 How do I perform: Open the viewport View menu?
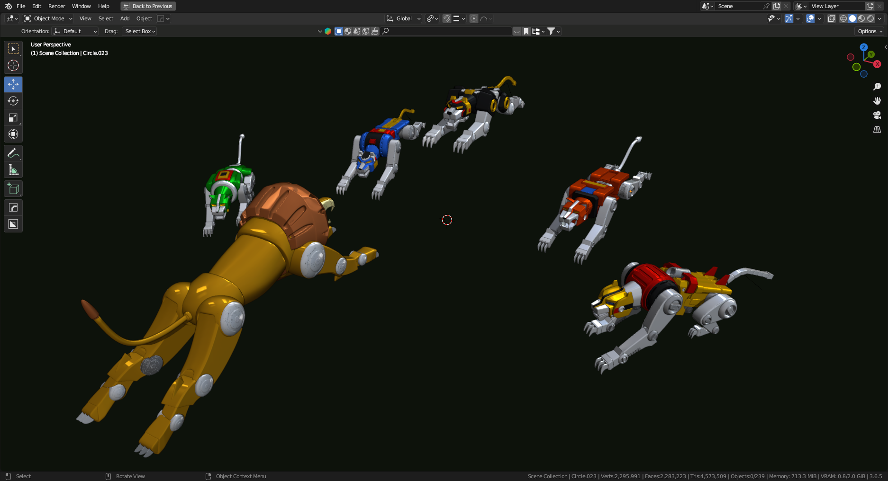pos(85,18)
